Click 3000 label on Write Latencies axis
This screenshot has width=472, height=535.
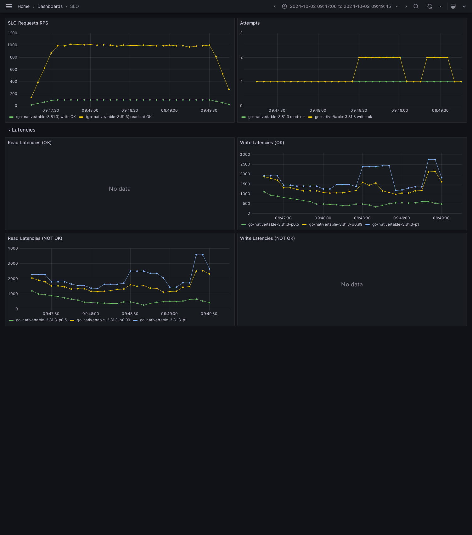click(x=245, y=155)
